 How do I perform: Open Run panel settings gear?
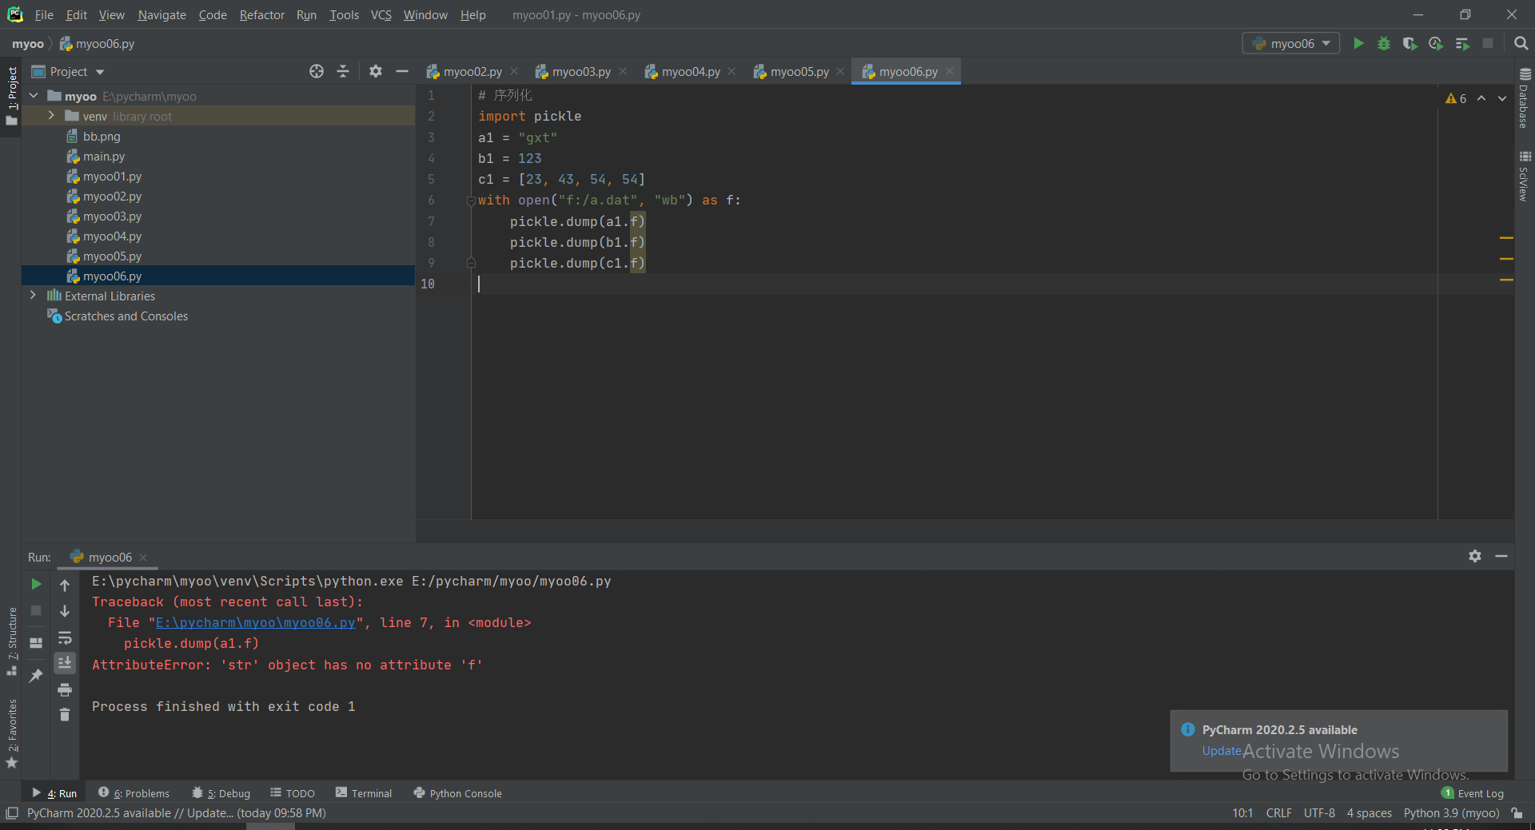[1475, 556]
